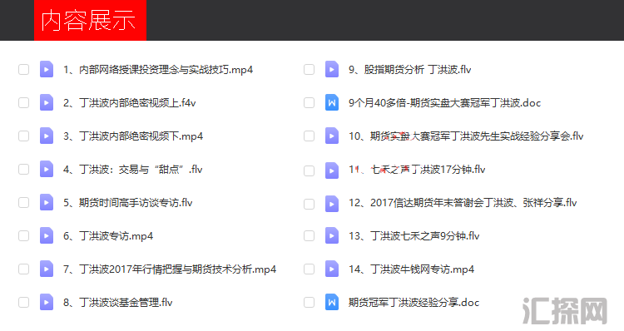Tick checkbox for 10、期货实盘大赛冠军 分享会.flv
Image resolution: width=624 pixels, height=331 pixels.
click(x=310, y=136)
